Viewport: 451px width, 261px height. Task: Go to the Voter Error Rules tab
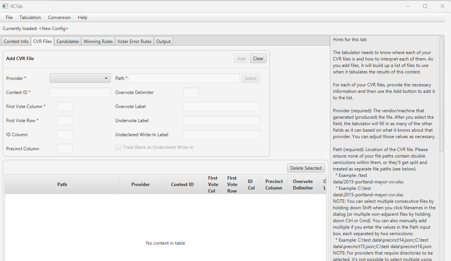[x=134, y=41]
